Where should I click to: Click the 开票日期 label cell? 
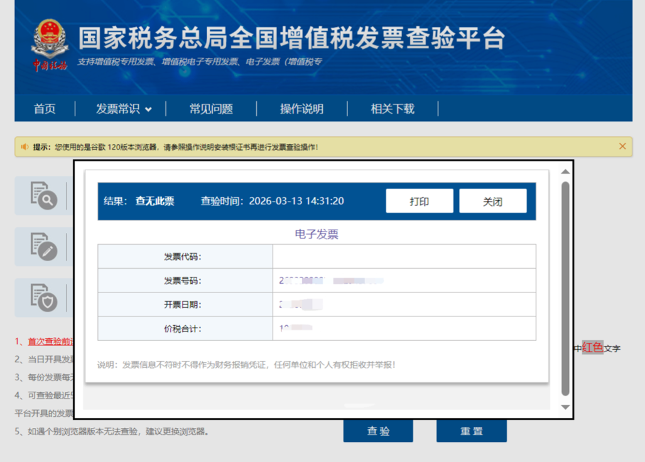pyautogui.click(x=185, y=304)
